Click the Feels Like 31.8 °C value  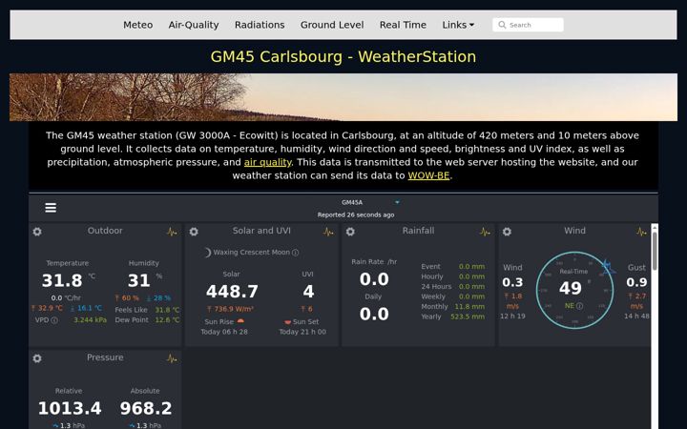(167, 310)
